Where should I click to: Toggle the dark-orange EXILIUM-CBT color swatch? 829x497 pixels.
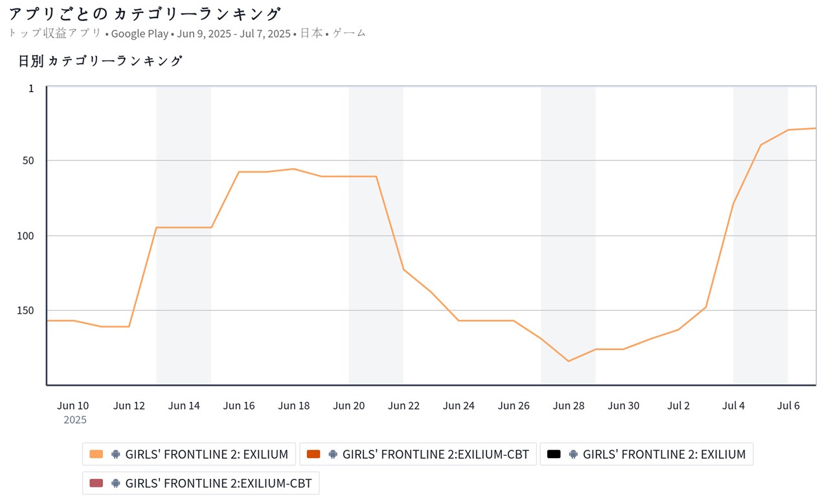(313, 454)
